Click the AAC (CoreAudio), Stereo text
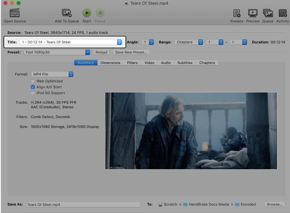This screenshot has height=213, width=290. coord(52,107)
